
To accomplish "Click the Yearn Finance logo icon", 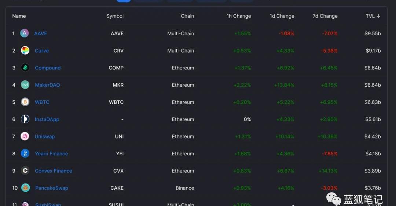I will [25, 153].
